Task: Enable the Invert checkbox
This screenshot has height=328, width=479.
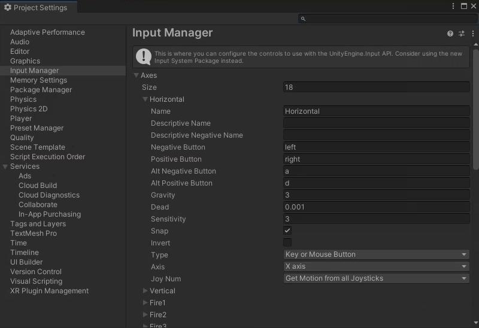Action: 287,242
